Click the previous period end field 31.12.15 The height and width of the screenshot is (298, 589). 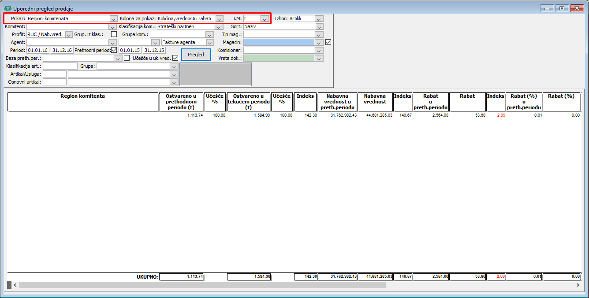154,50
